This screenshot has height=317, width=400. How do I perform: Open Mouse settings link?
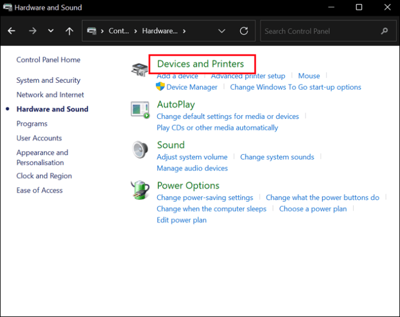point(309,76)
